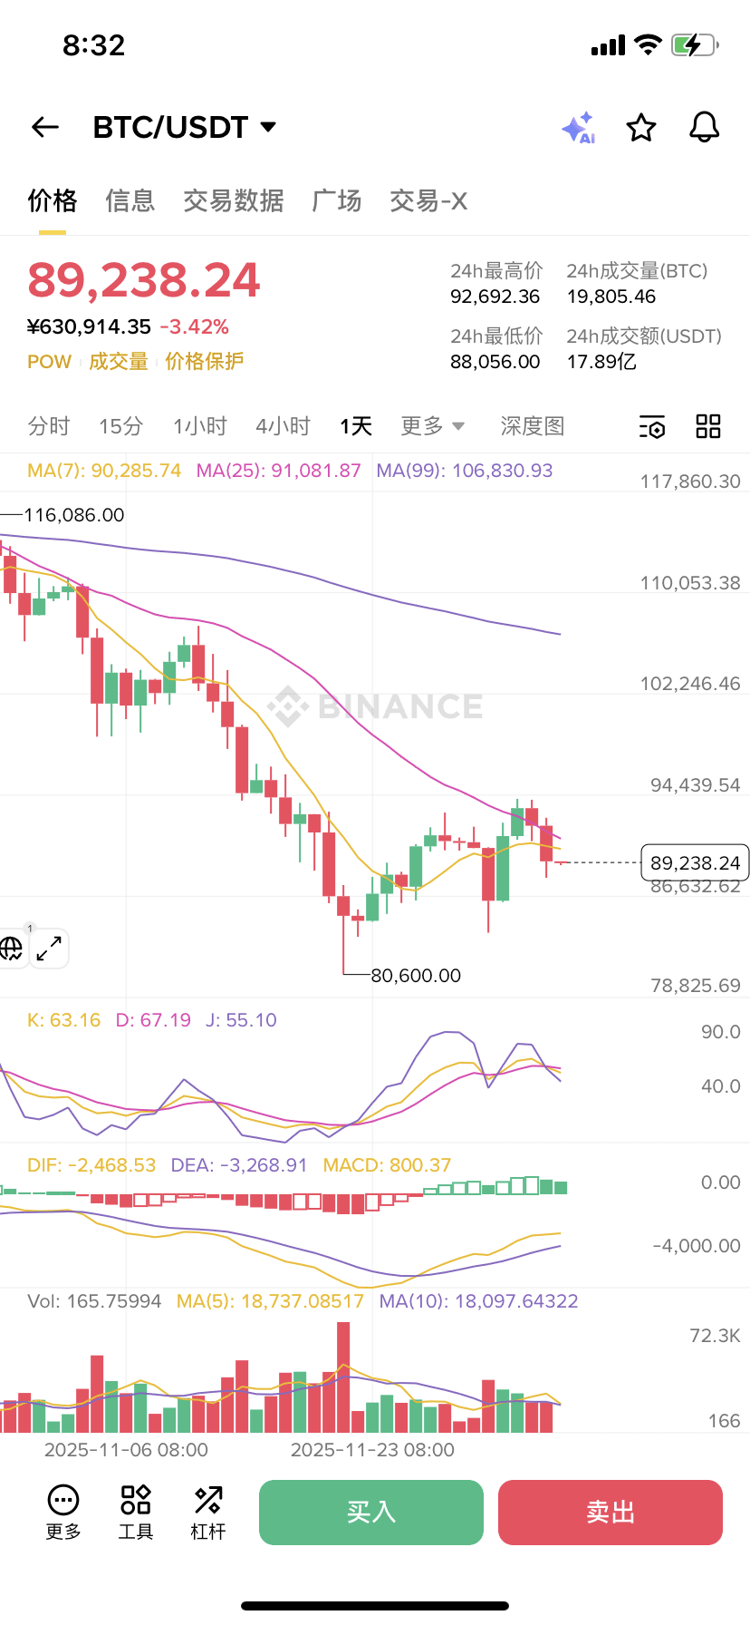Open the 广场 tab
The width and height of the screenshot is (750, 1625).
(337, 200)
